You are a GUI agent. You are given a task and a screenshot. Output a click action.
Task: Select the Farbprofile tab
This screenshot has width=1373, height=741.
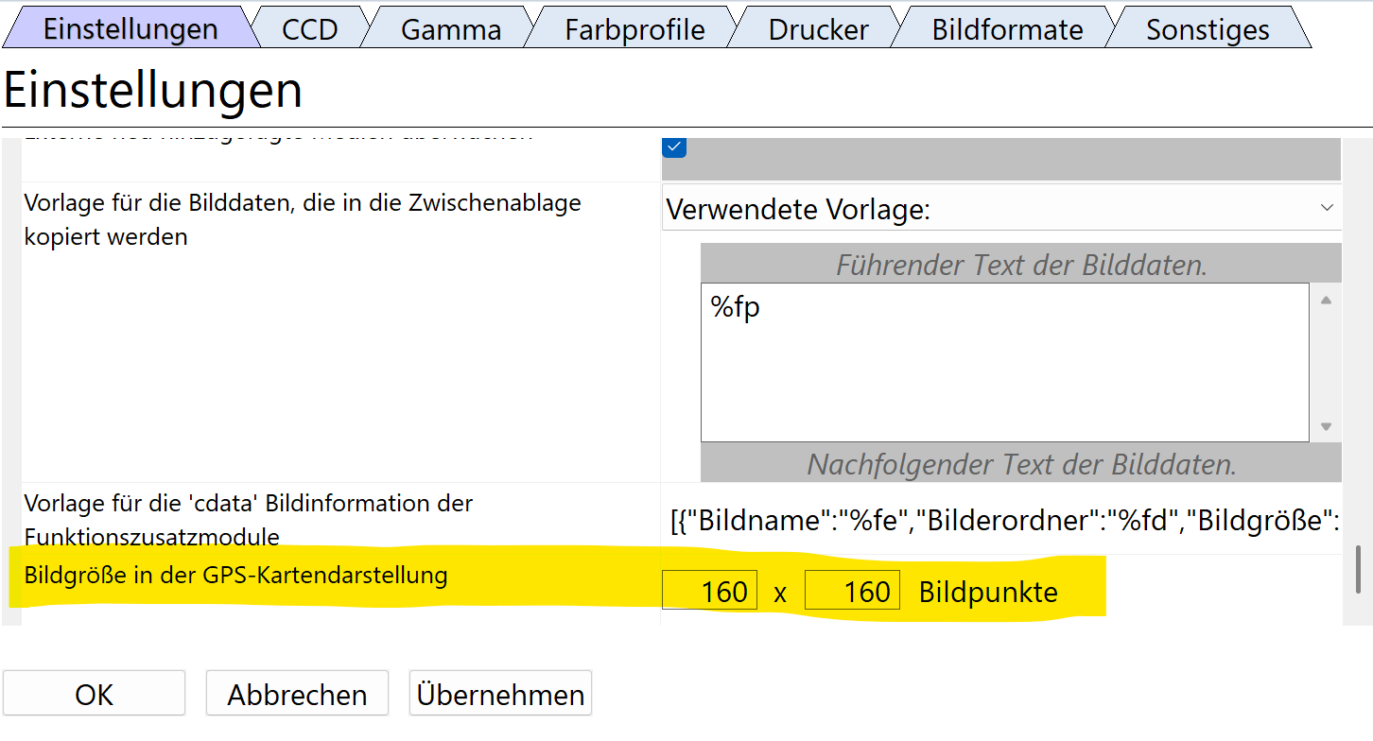click(x=634, y=29)
